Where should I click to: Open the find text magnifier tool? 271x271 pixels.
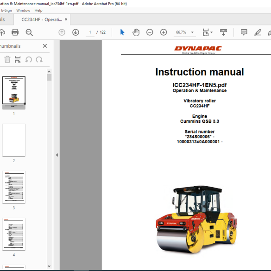[x=29, y=32]
